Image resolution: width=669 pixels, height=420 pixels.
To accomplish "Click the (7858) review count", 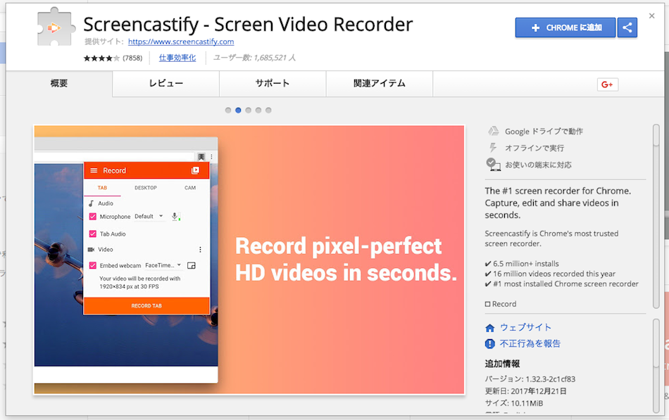I will (132, 58).
